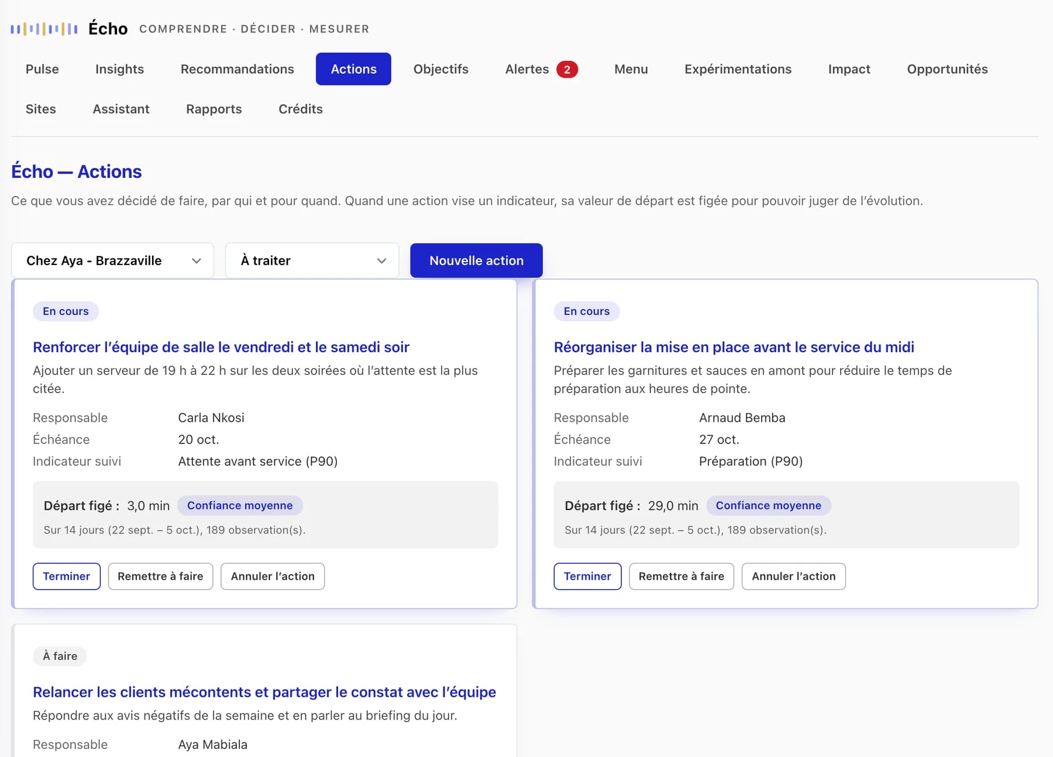Switch to the Insights tab

tap(119, 69)
